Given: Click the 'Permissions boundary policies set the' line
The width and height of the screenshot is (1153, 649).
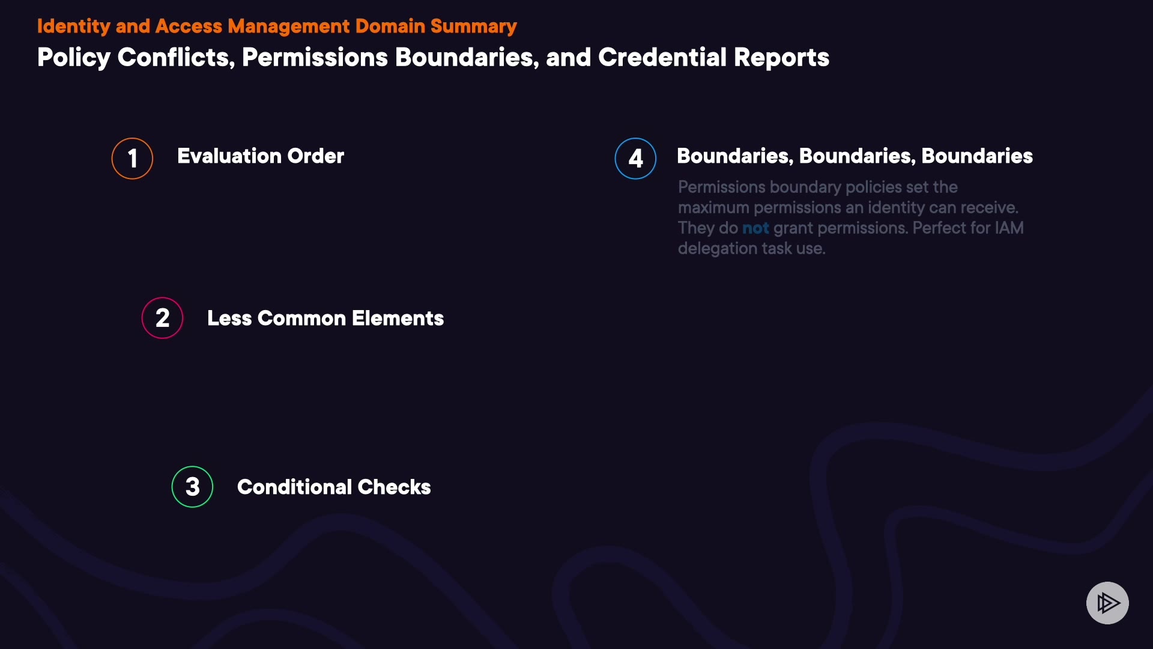Looking at the screenshot, I should click(x=817, y=187).
